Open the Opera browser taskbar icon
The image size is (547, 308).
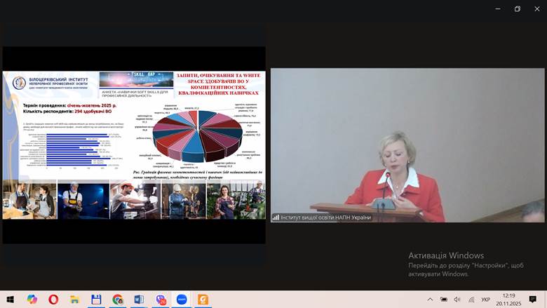click(53, 299)
